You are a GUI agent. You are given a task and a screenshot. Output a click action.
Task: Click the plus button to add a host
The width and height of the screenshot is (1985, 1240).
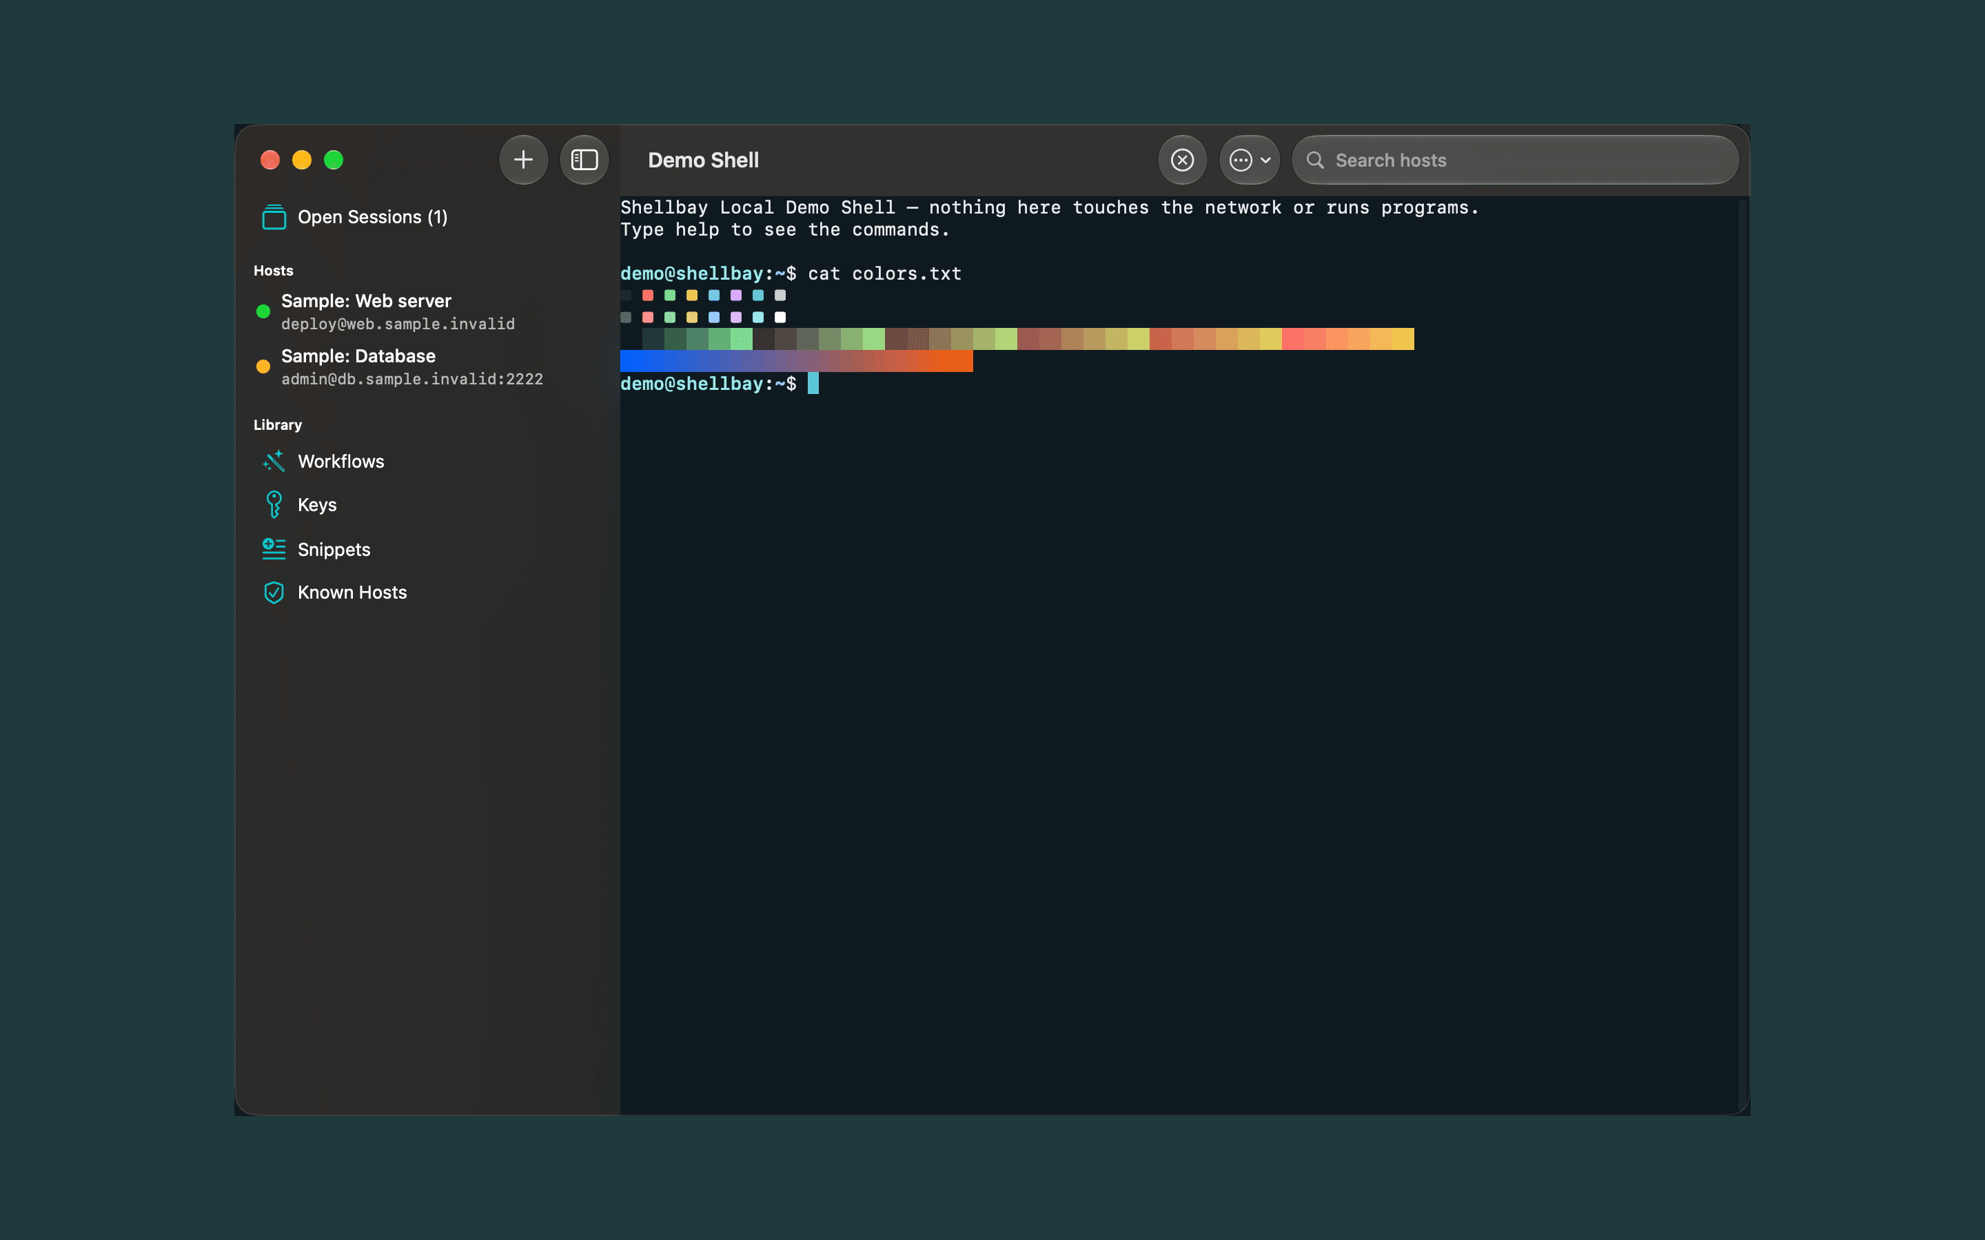pos(523,160)
